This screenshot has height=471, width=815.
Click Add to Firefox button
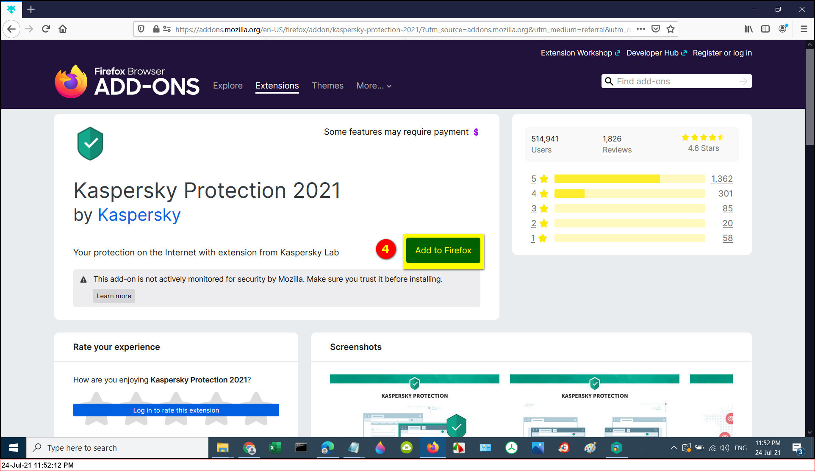(443, 250)
